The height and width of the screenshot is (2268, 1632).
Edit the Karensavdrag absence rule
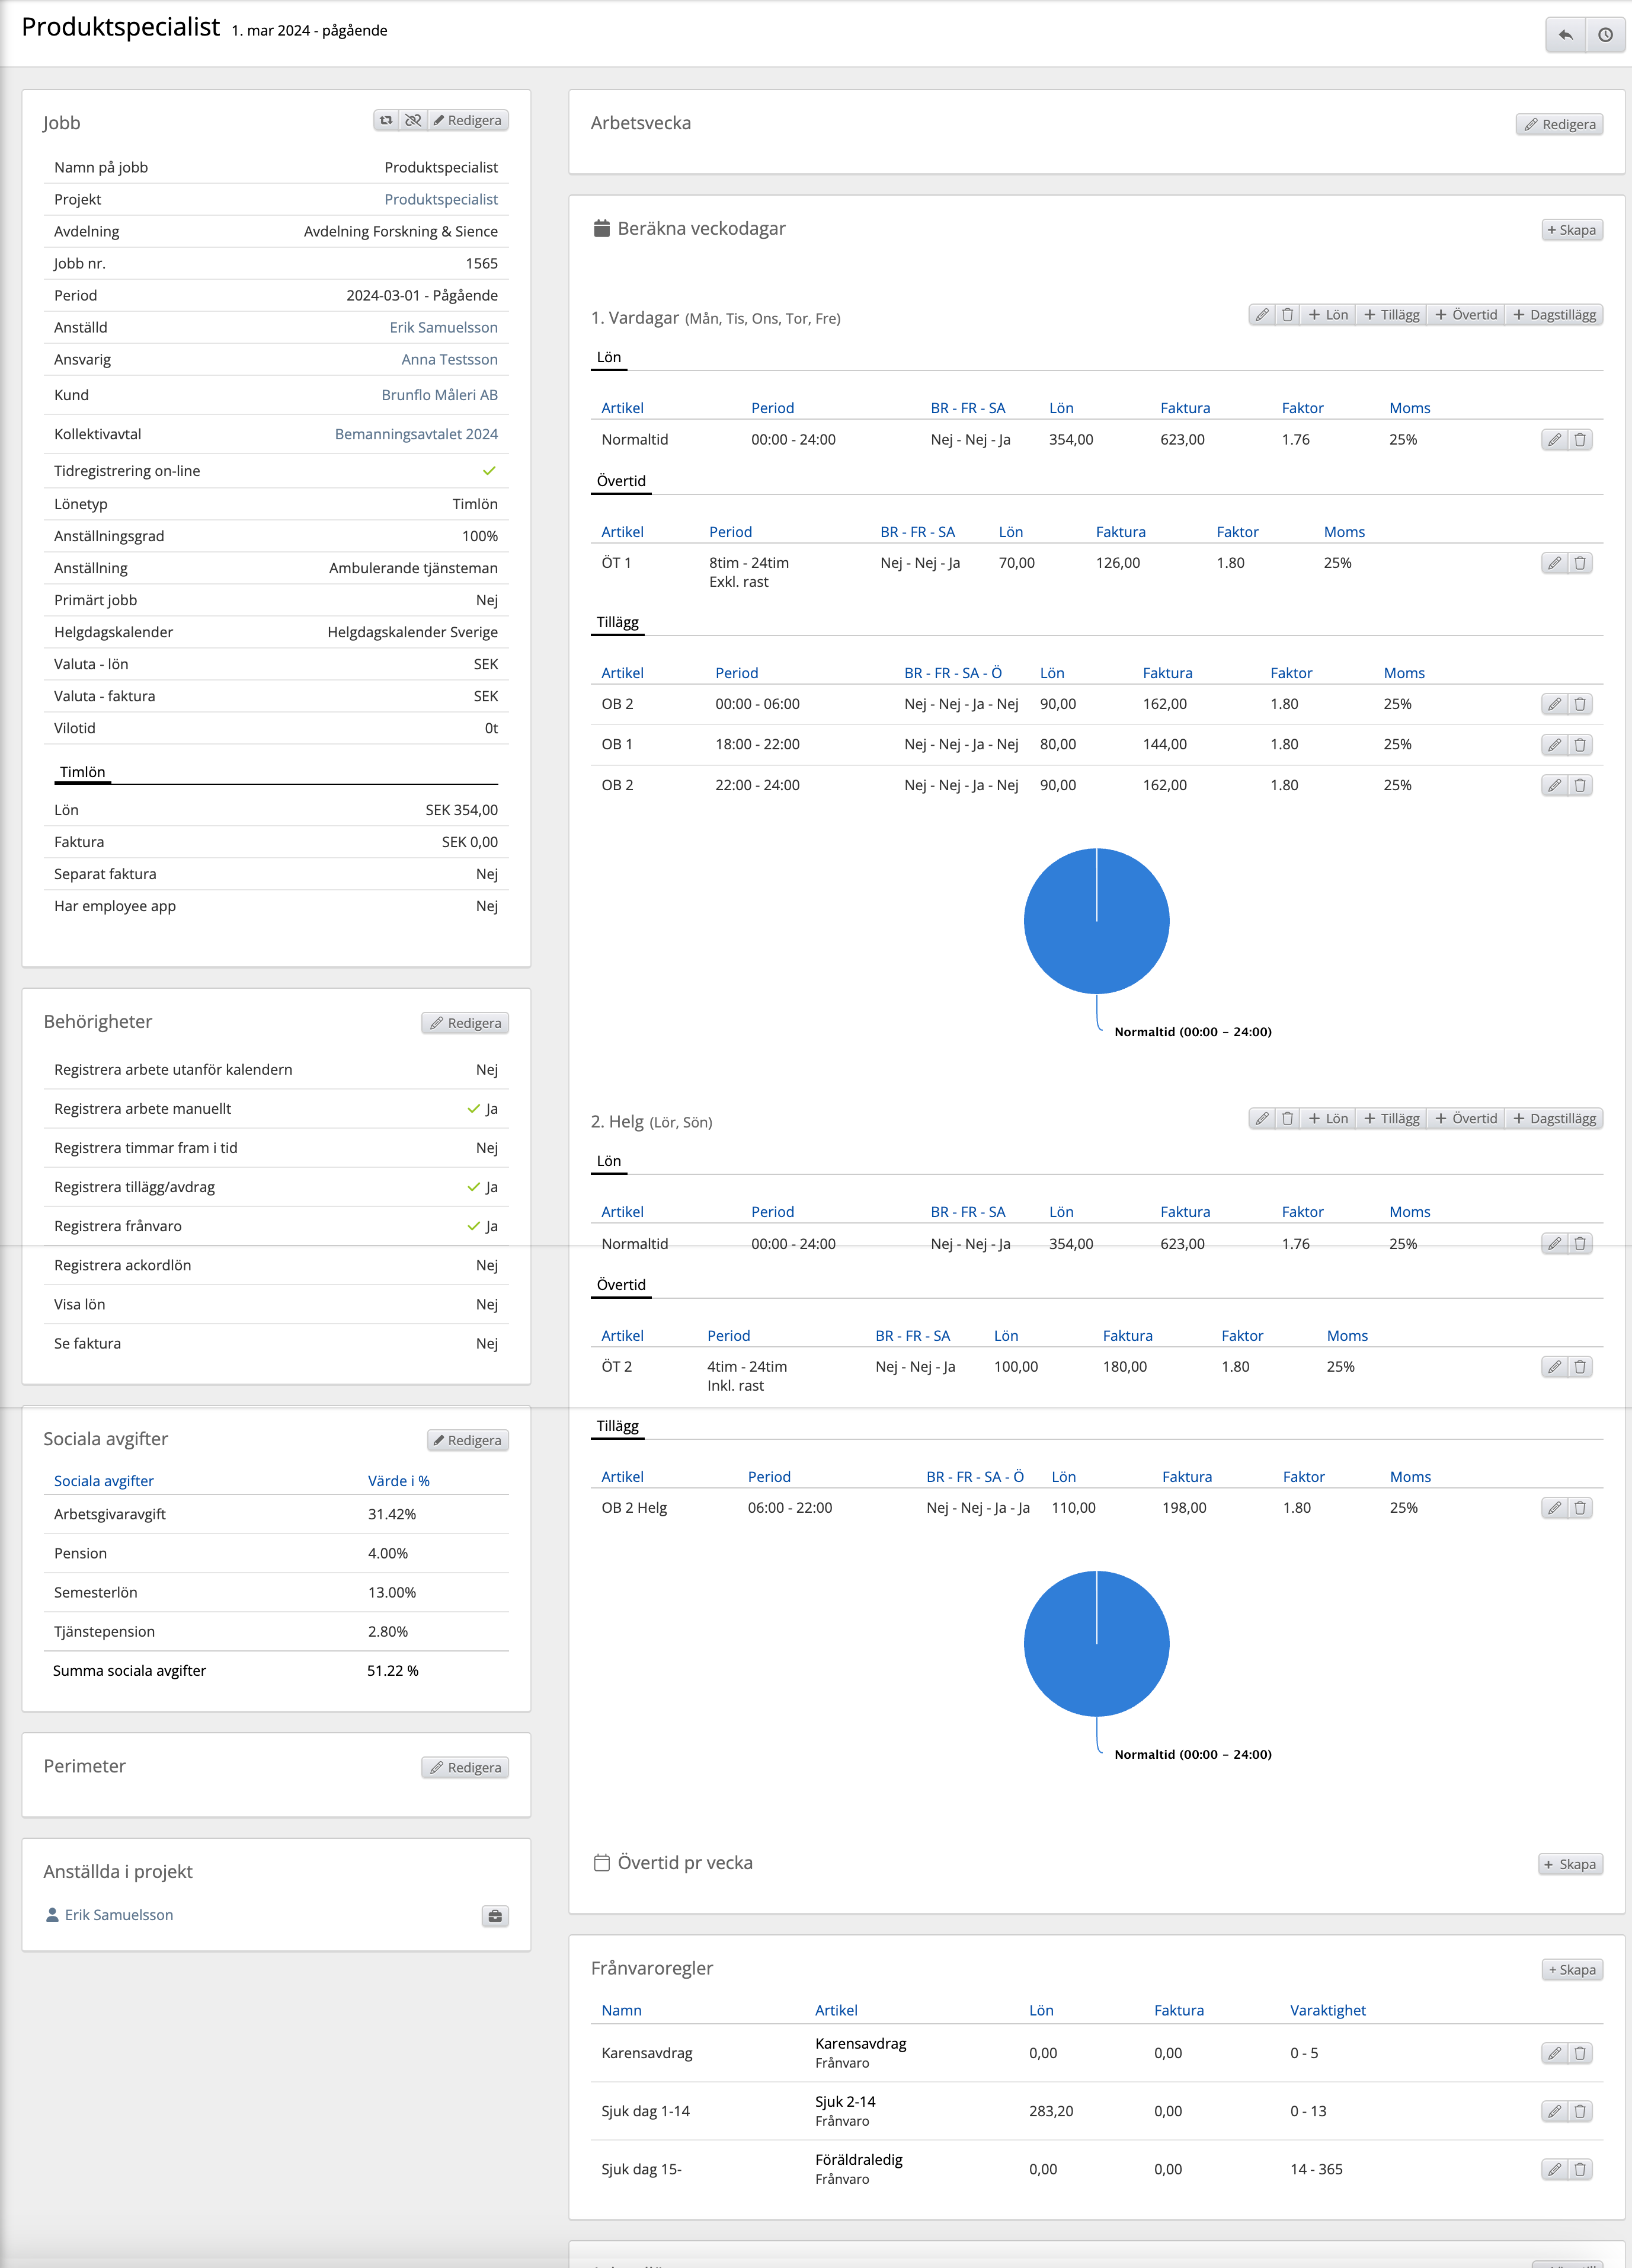point(1554,2053)
